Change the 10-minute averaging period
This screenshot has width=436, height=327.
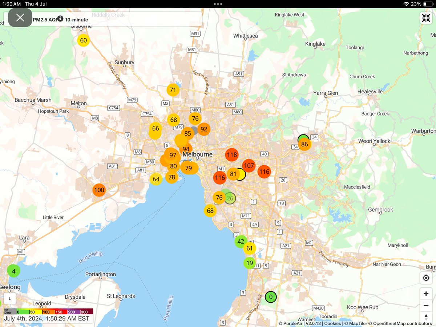pyautogui.click(x=76, y=19)
